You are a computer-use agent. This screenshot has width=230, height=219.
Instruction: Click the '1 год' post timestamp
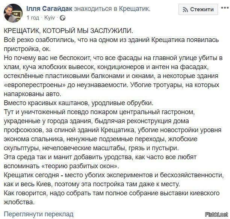[33, 18]
